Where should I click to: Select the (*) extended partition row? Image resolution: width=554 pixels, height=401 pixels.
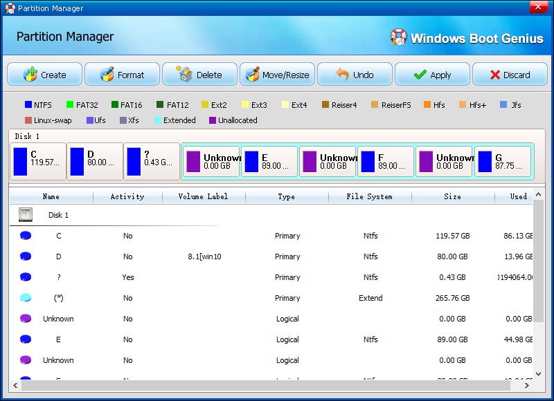pyautogui.click(x=59, y=298)
